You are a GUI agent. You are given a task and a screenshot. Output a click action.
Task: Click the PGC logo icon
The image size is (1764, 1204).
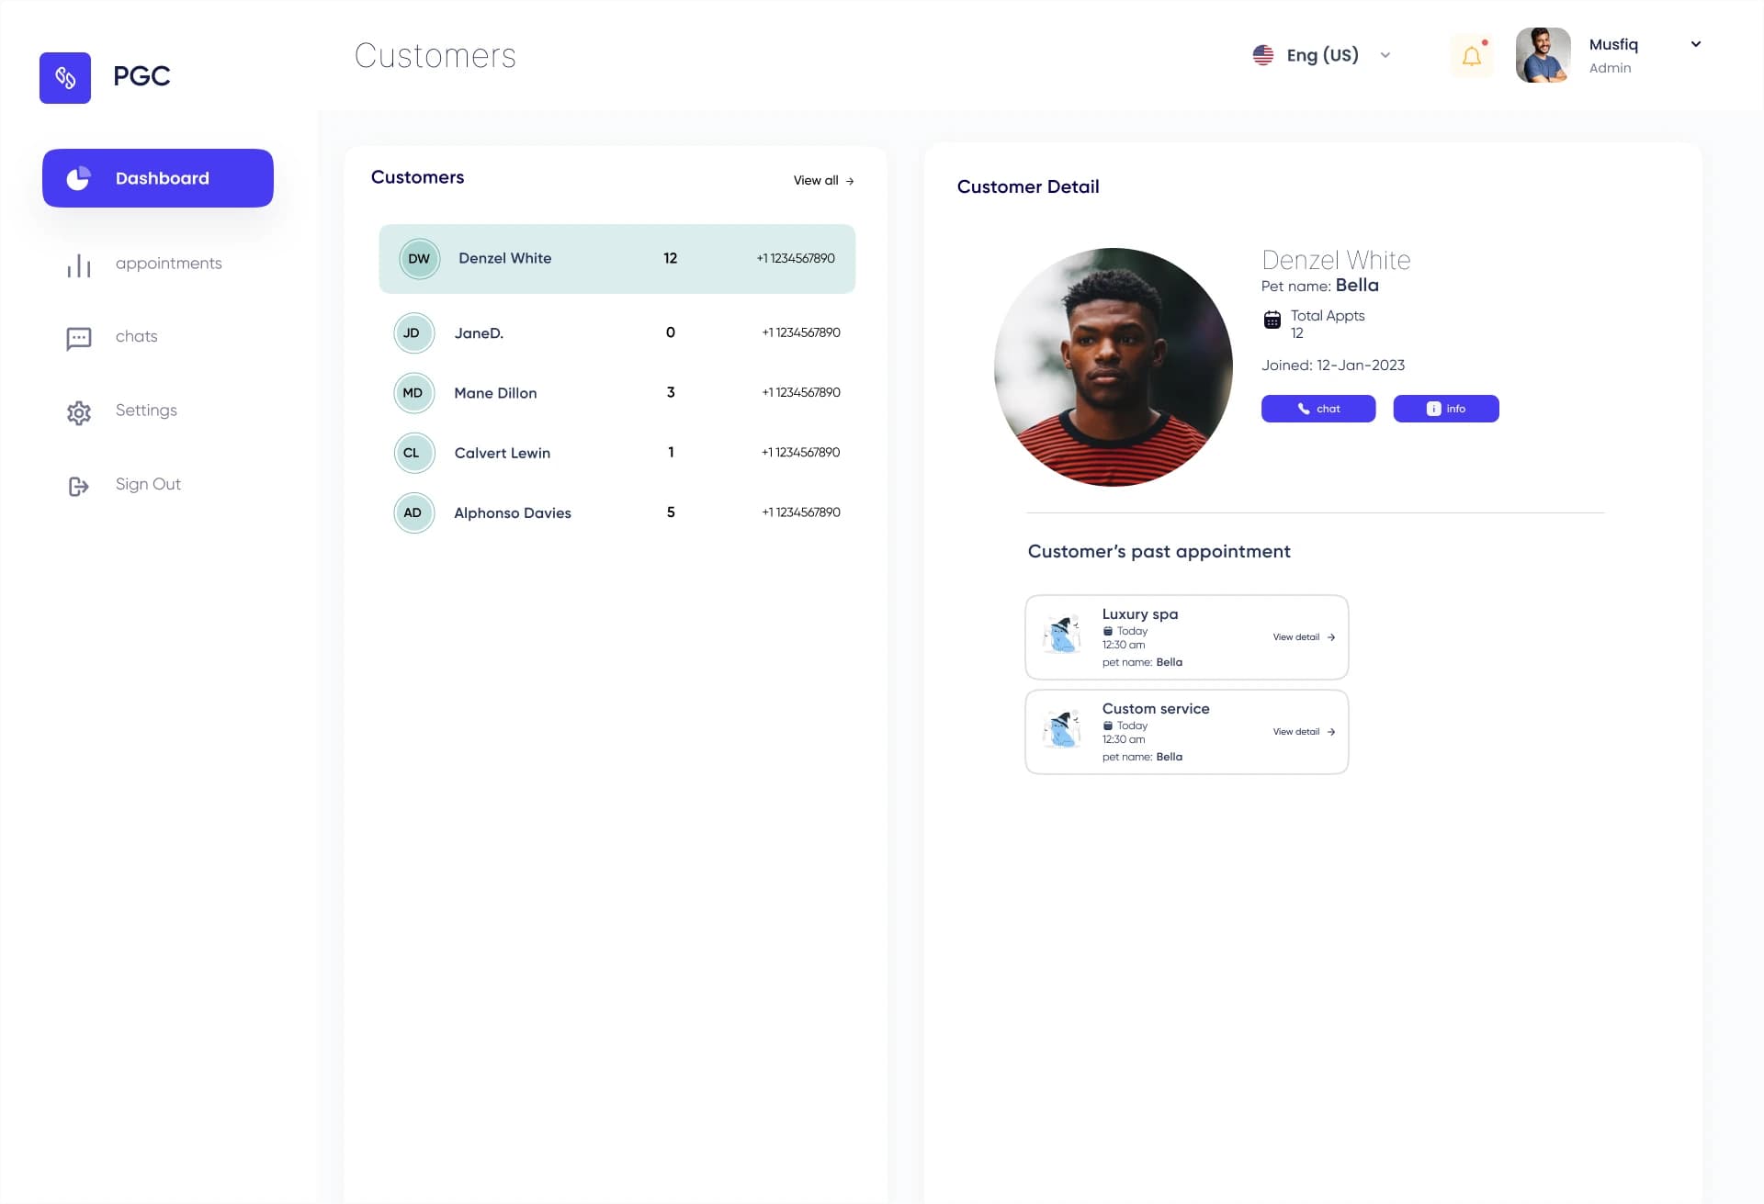(x=65, y=78)
